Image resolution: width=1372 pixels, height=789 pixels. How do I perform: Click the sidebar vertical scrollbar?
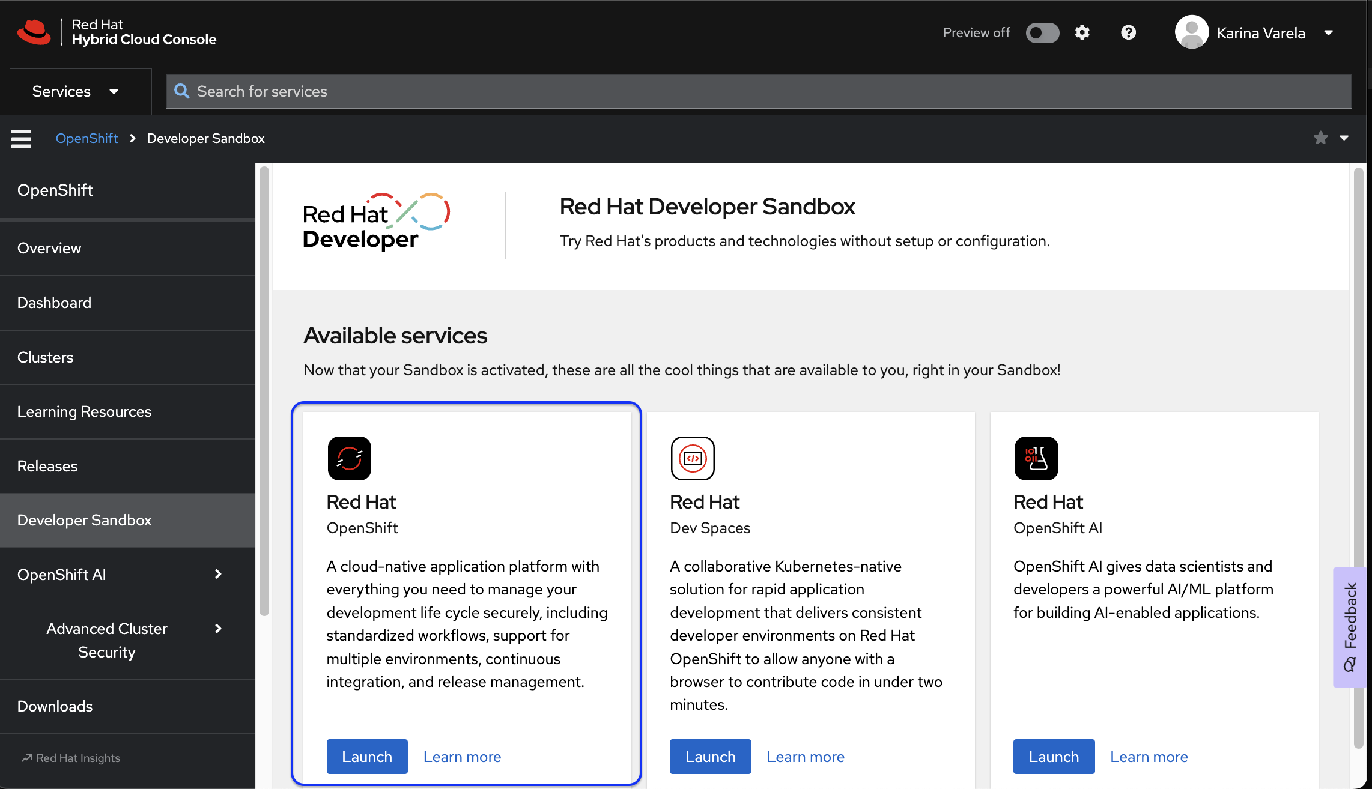pyautogui.click(x=264, y=391)
